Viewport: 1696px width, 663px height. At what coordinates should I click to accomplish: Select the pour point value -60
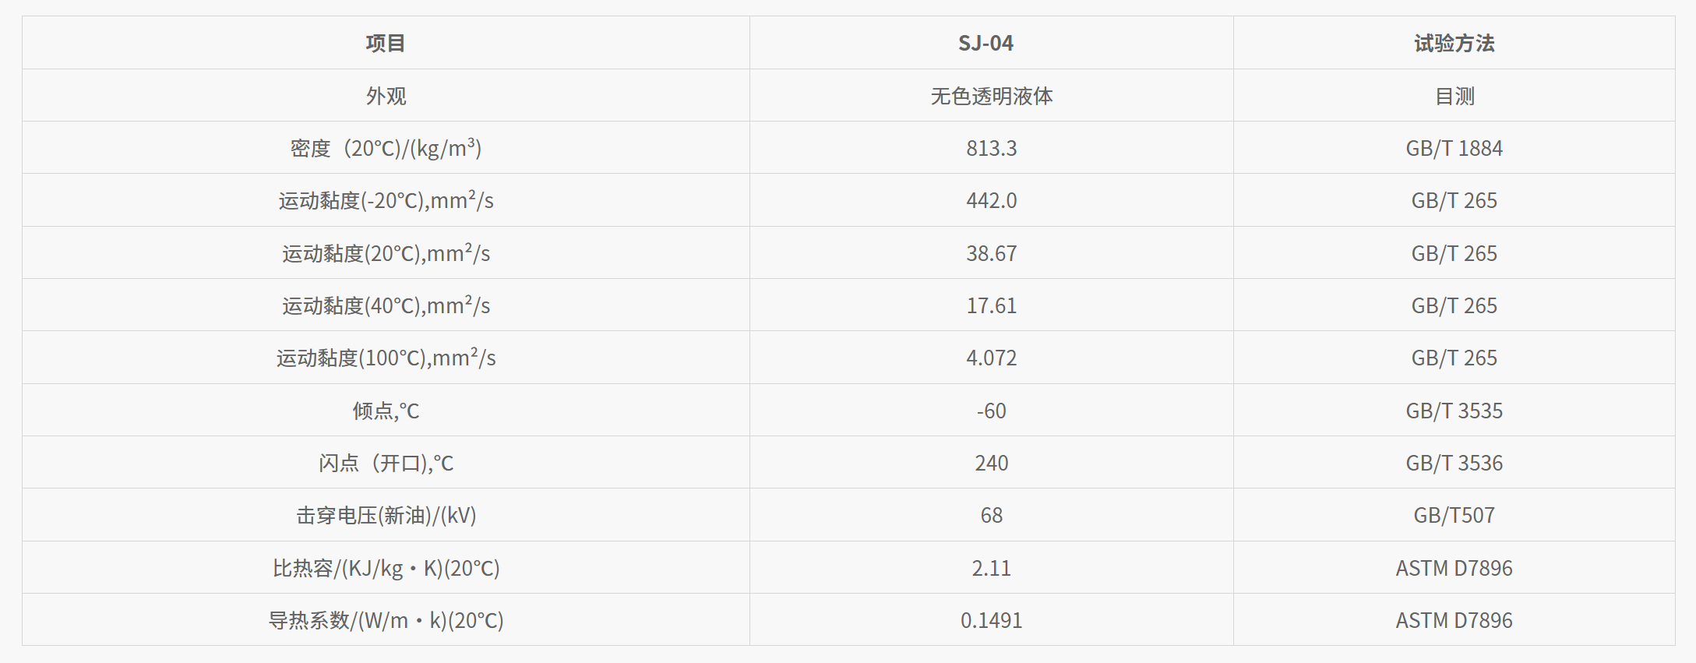pos(991,411)
